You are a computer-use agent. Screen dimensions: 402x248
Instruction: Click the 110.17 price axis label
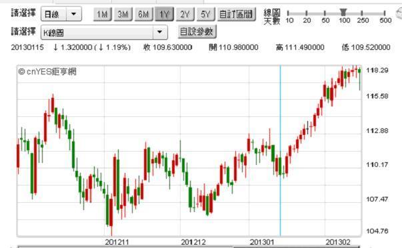[x=377, y=165]
